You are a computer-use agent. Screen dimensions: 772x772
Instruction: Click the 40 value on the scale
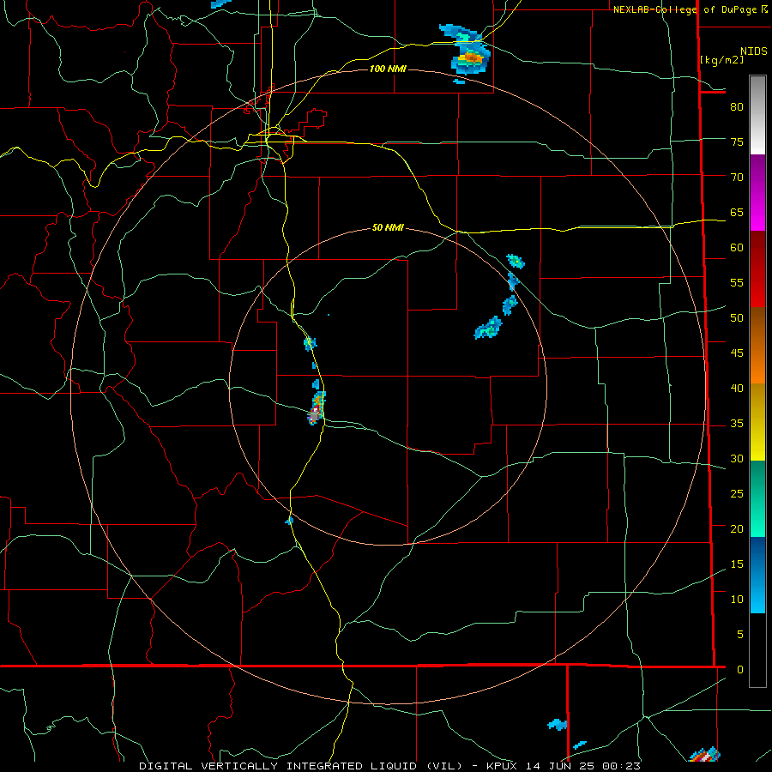tap(737, 388)
